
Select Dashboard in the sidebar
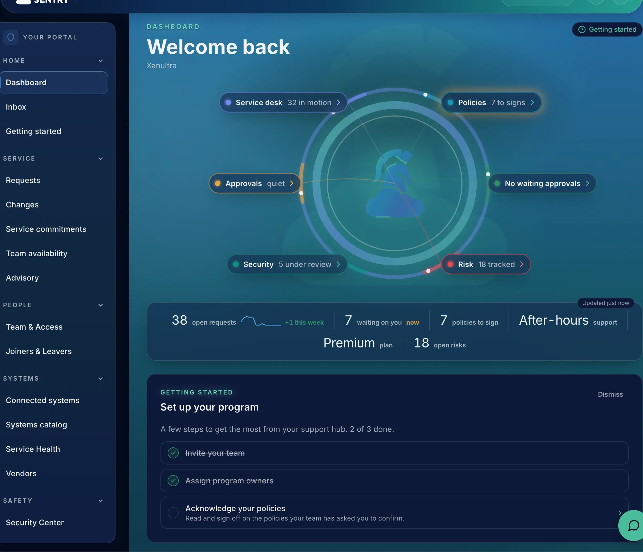pyautogui.click(x=54, y=83)
